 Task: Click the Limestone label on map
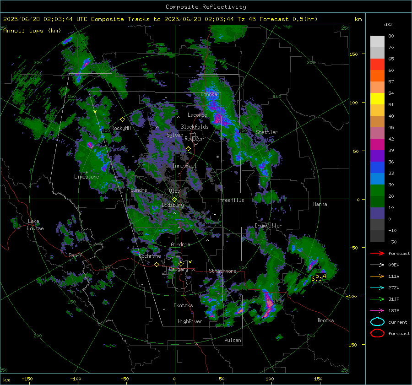[x=87, y=177]
